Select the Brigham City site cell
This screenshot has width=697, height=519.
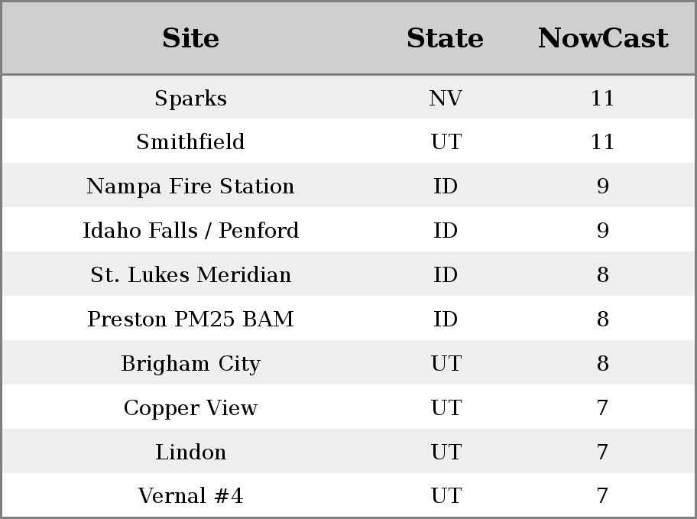190,364
